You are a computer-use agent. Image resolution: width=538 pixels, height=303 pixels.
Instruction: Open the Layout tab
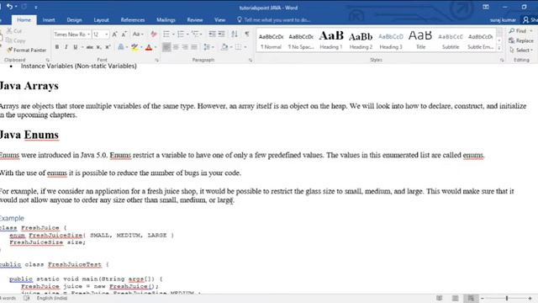[x=101, y=20]
